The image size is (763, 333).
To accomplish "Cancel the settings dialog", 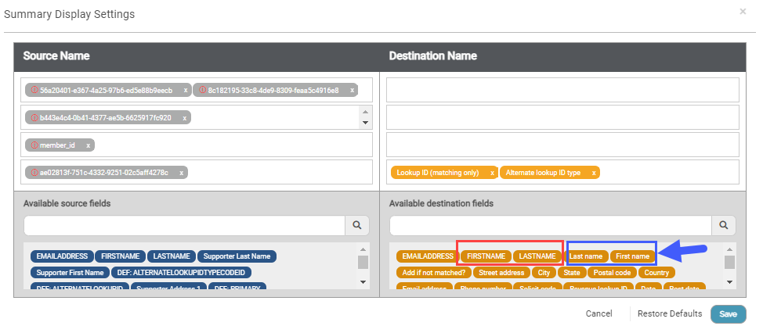I will 599,313.
